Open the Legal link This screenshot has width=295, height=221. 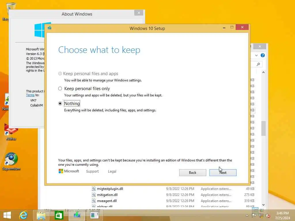112,172
